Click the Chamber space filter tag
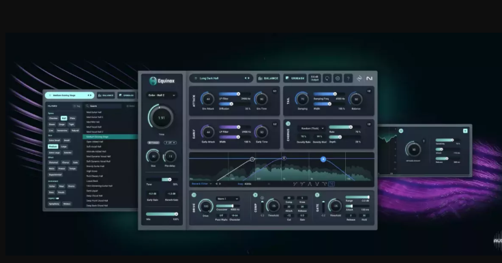The height and width of the screenshot is (263, 502). (53, 119)
